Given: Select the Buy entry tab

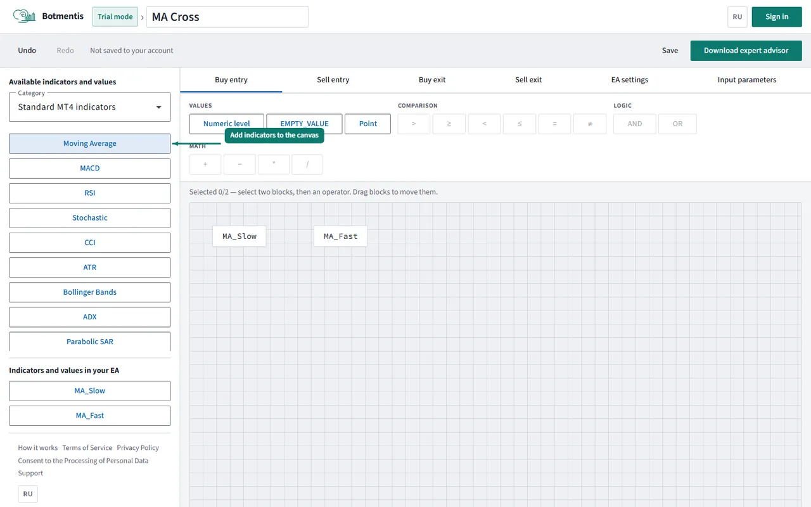Looking at the screenshot, I should [231, 80].
